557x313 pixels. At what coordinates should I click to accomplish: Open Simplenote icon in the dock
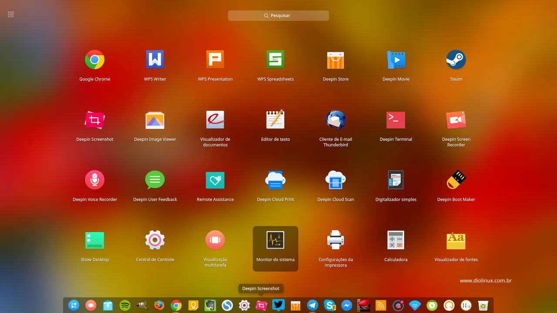tap(227, 306)
